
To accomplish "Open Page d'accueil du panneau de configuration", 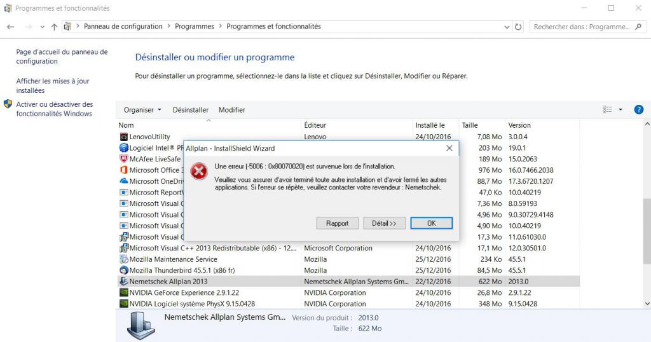I will [62, 57].
